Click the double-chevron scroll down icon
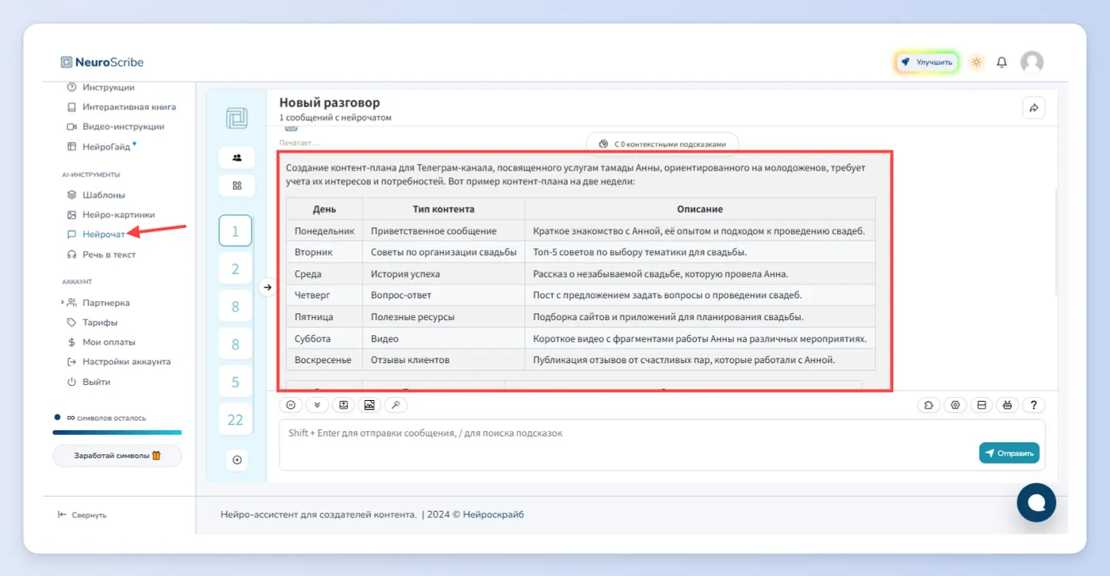 pos(317,405)
